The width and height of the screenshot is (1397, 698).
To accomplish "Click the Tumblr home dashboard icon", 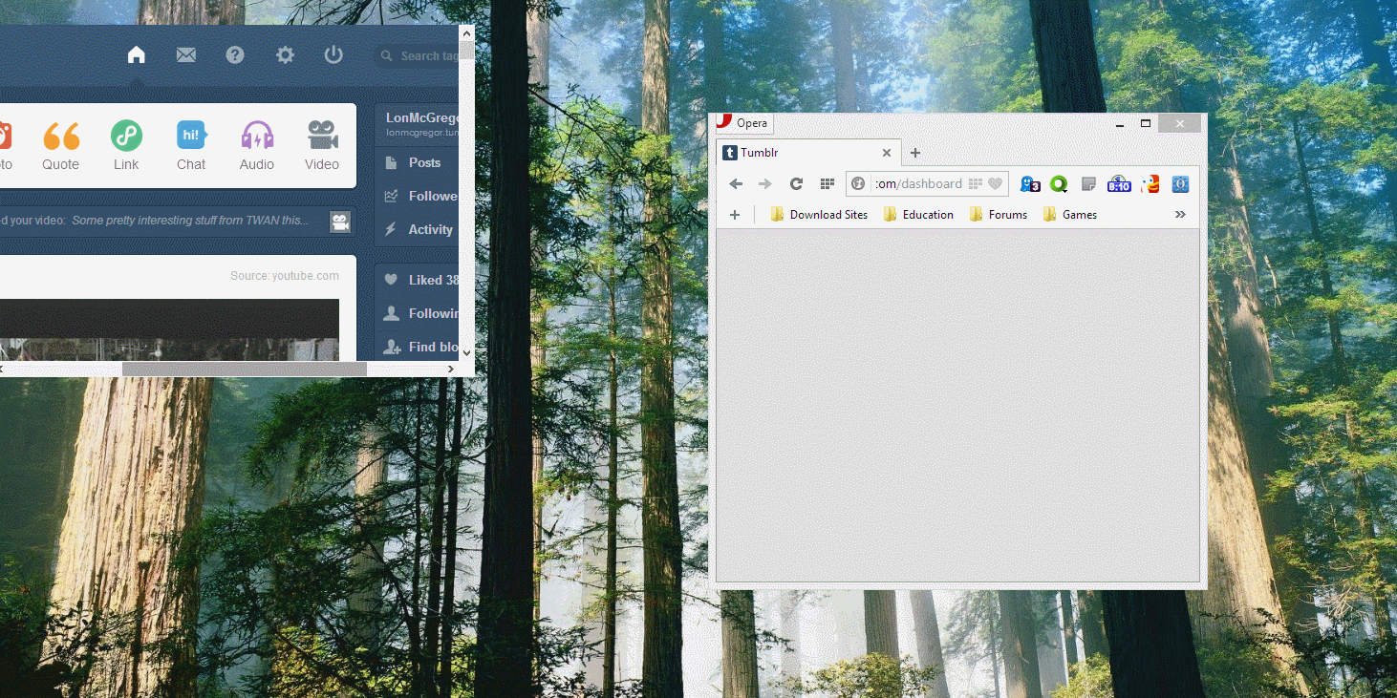I will pos(137,55).
